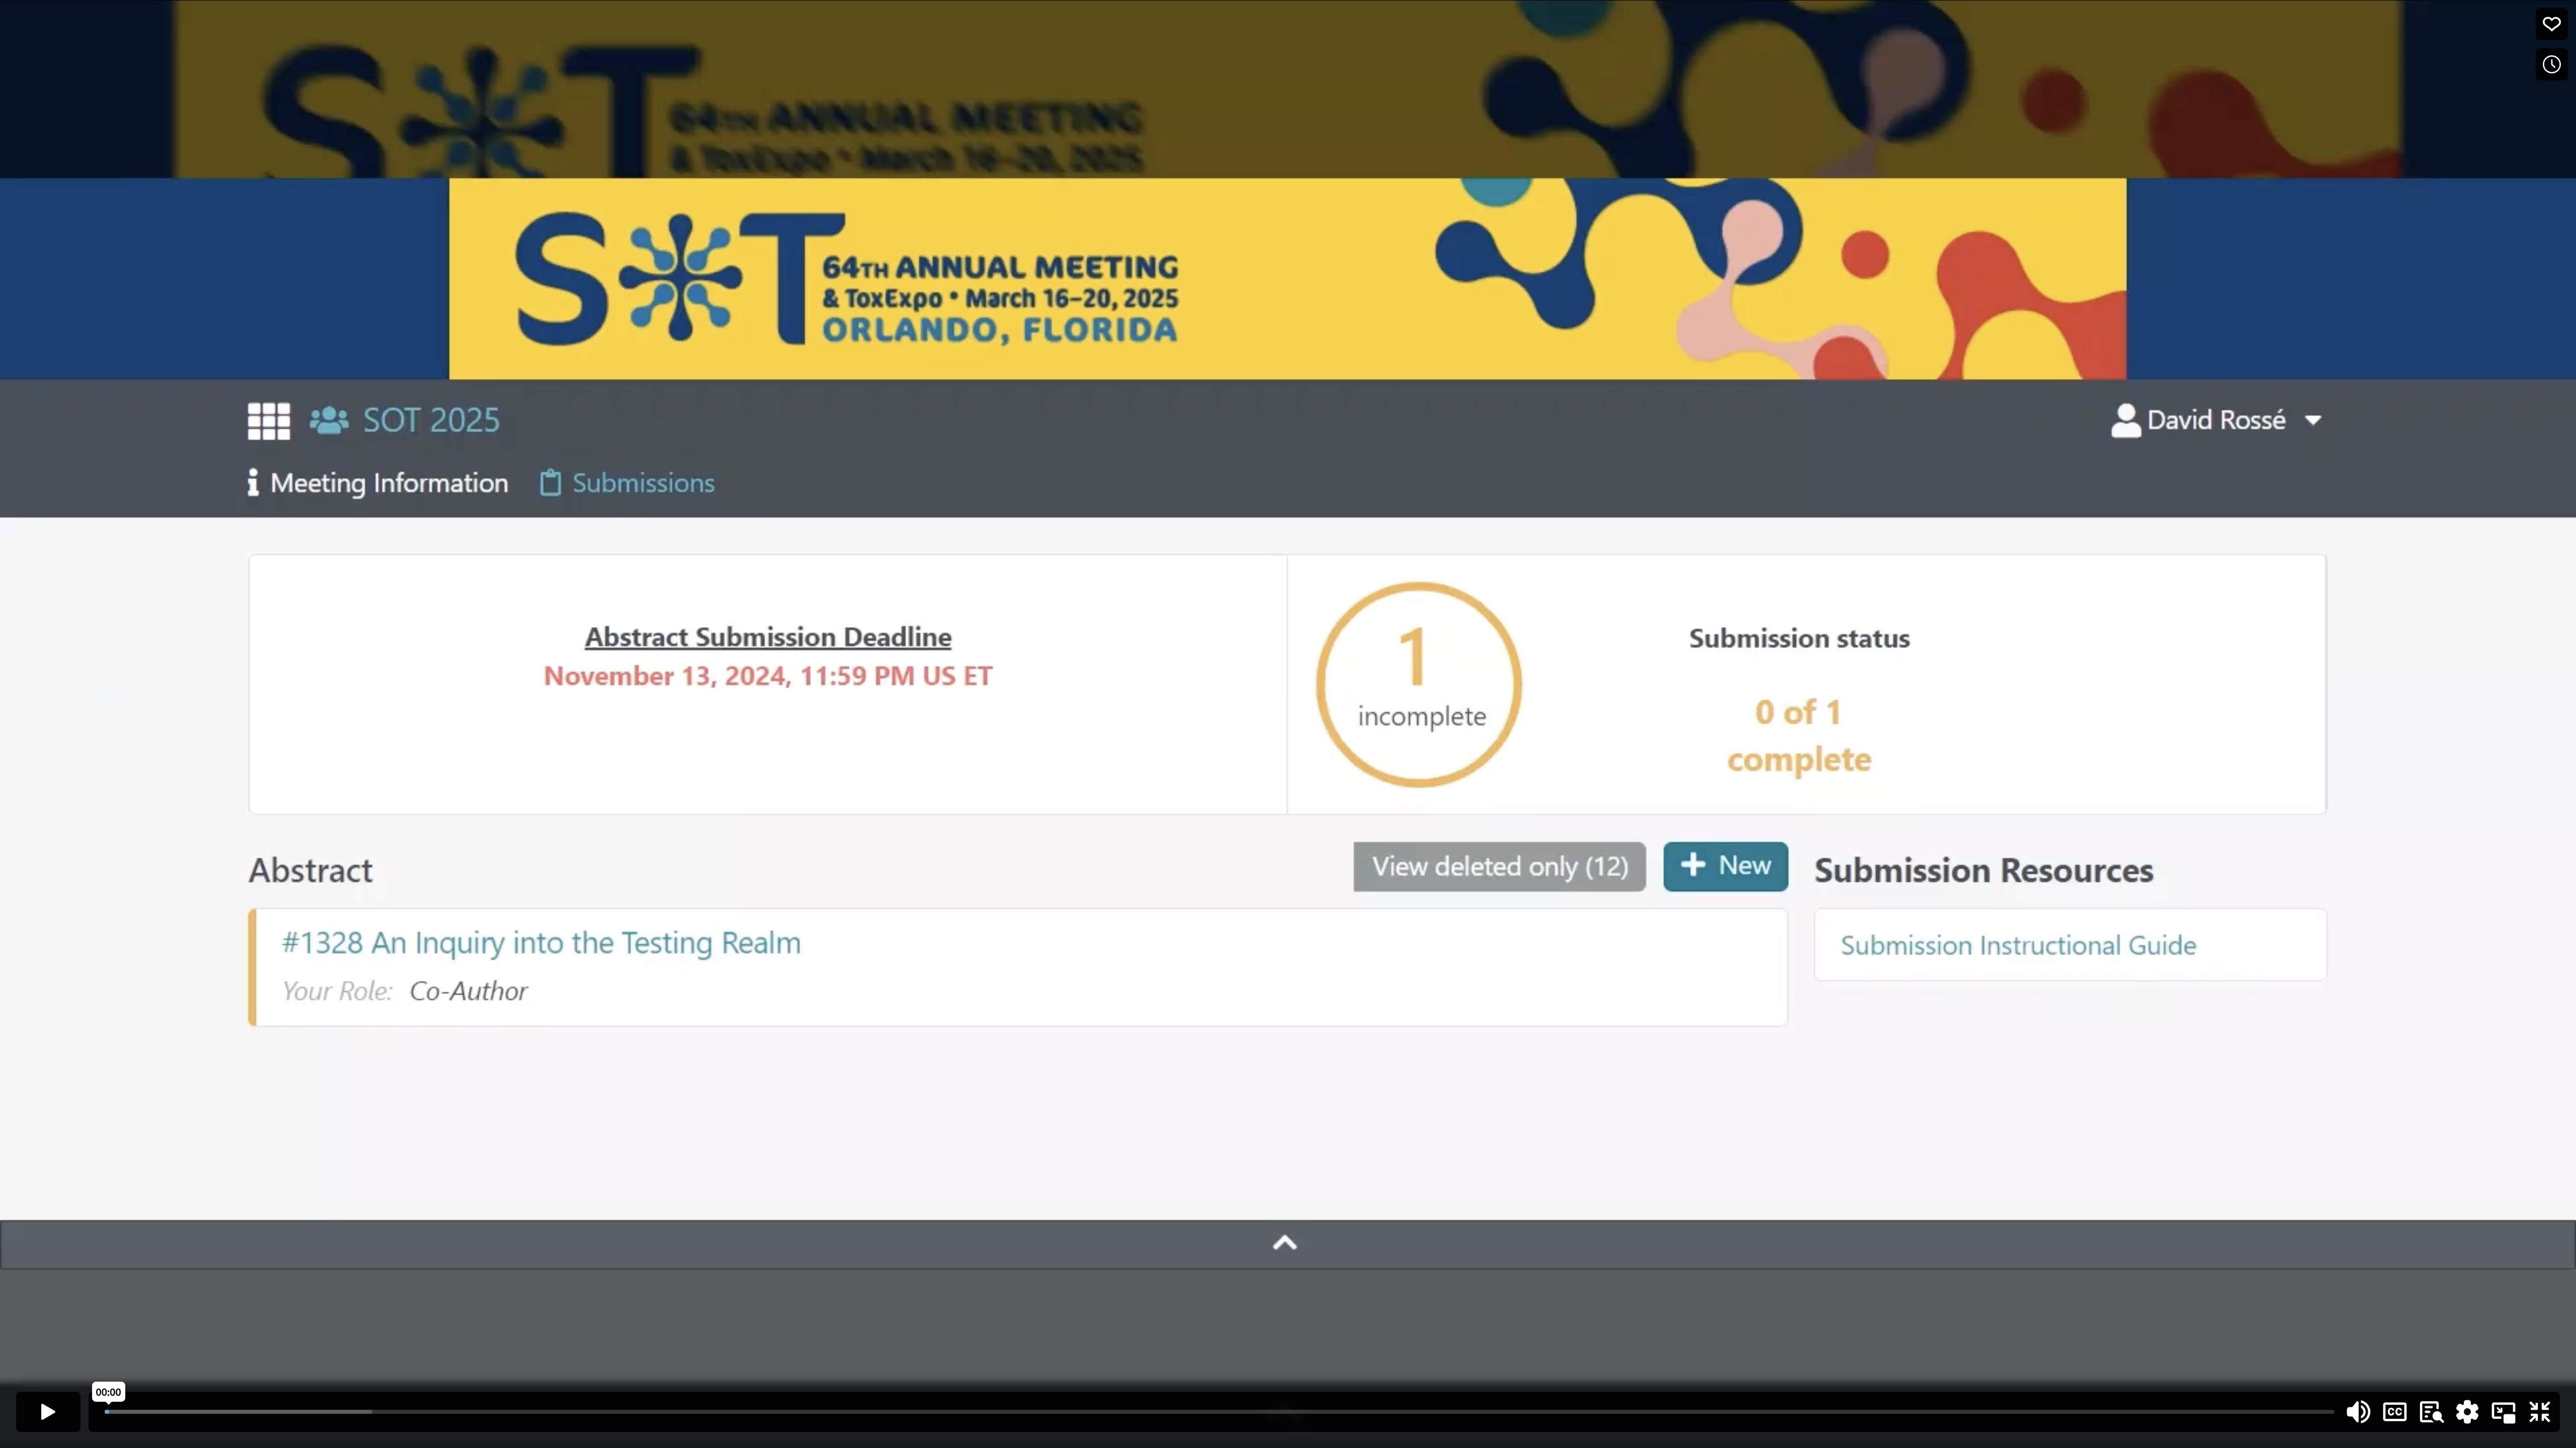2576x1448 pixels.
Task: Exit fullscreen mode
Action: click(2540, 1412)
